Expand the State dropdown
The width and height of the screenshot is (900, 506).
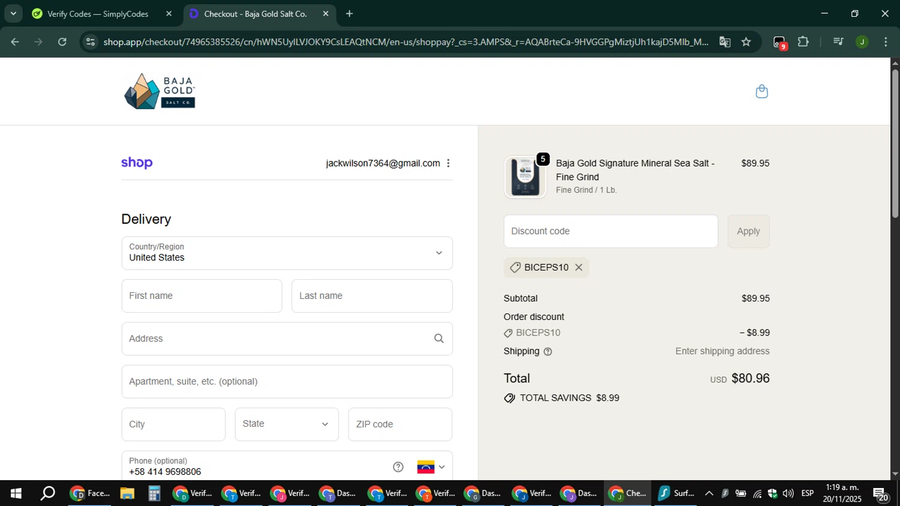pos(287,424)
